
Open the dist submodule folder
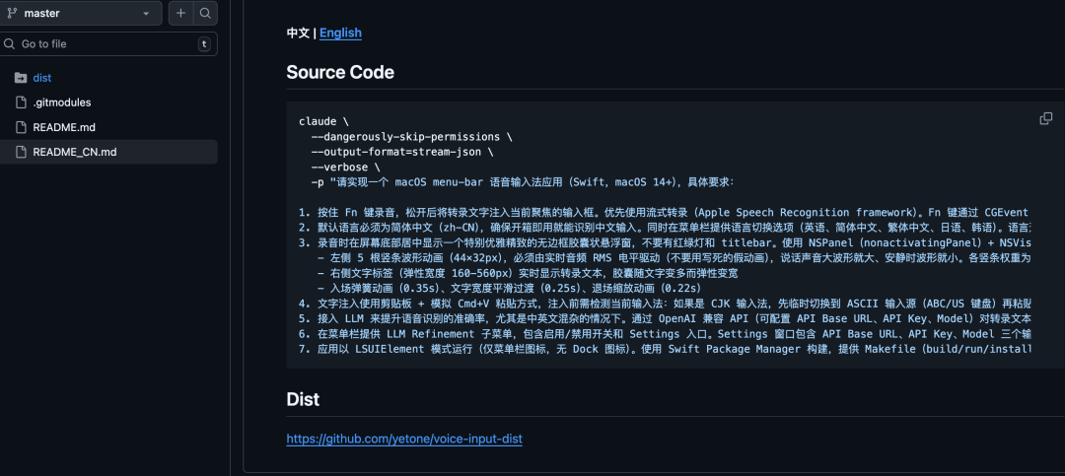[42, 78]
